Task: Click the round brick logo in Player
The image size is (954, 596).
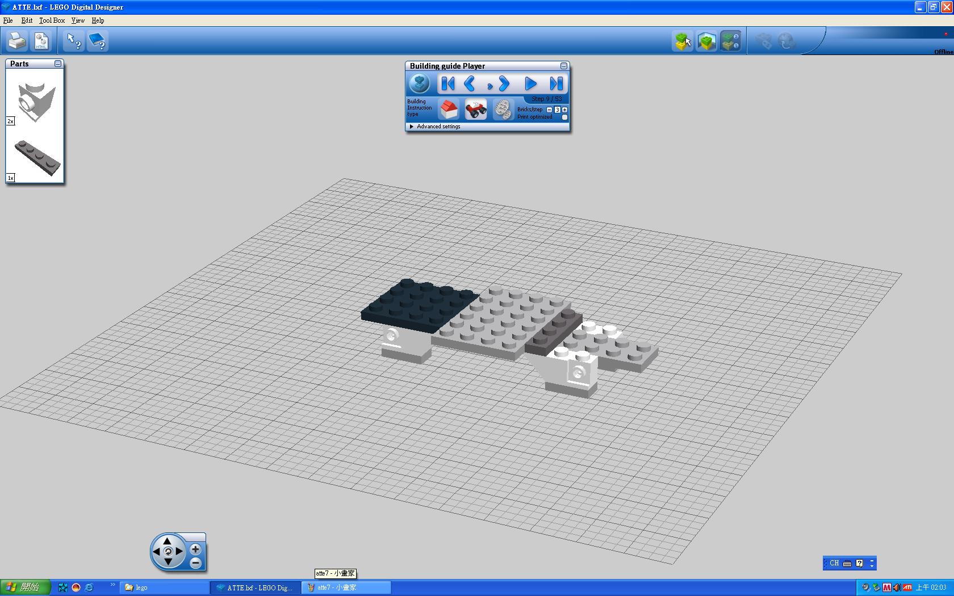Action: pyautogui.click(x=420, y=84)
